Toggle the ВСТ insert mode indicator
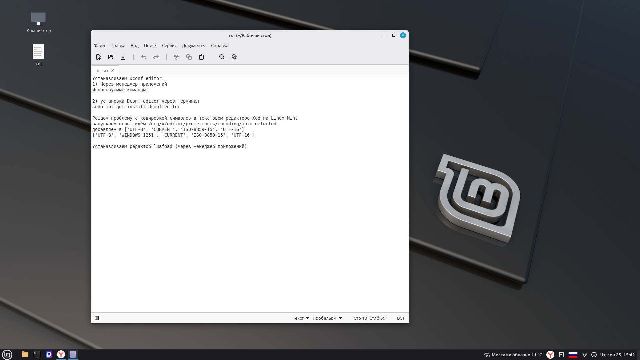Screen dimensions: 640x360 click(401, 318)
